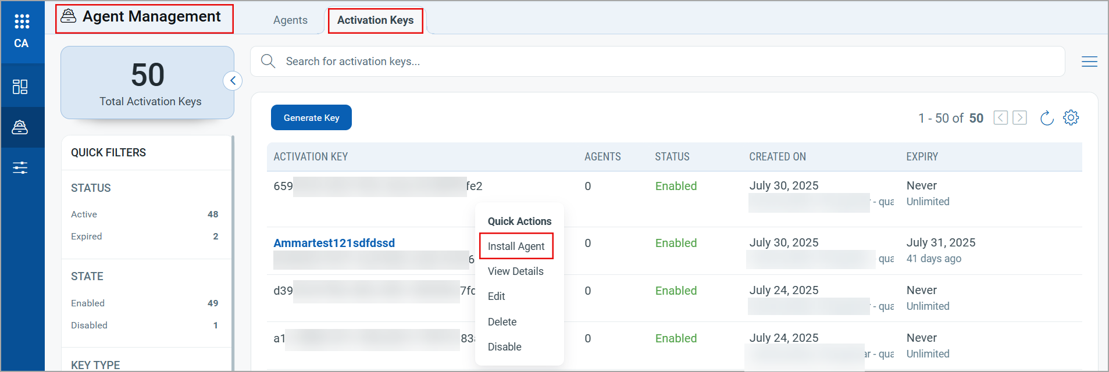Click the search magnifier icon
Screen dimensions: 1109x372
click(x=268, y=61)
